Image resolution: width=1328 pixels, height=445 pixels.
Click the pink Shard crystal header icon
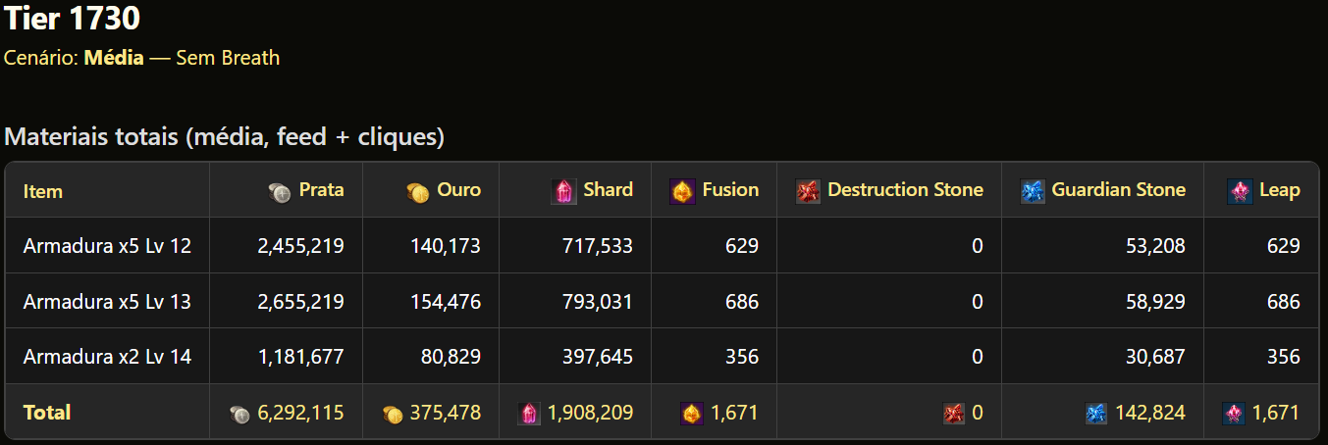[x=563, y=191]
